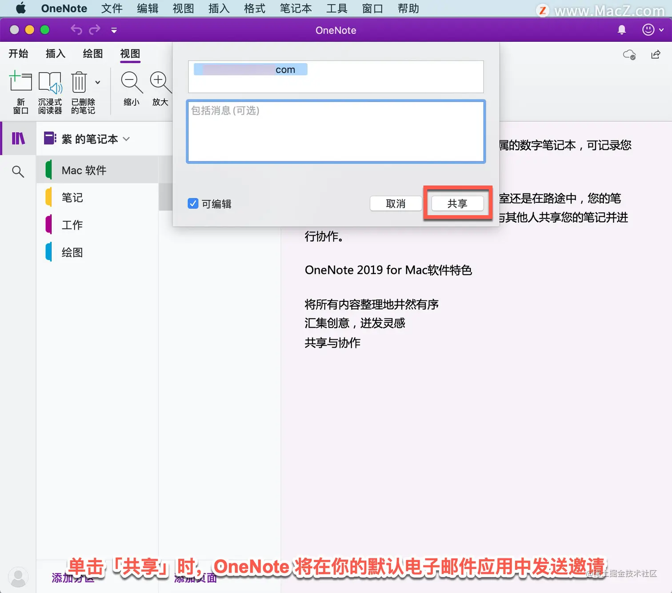Click the share notebook icon
Image resolution: width=672 pixels, height=593 pixels.
pyautogui.click(x=656, y=54)
